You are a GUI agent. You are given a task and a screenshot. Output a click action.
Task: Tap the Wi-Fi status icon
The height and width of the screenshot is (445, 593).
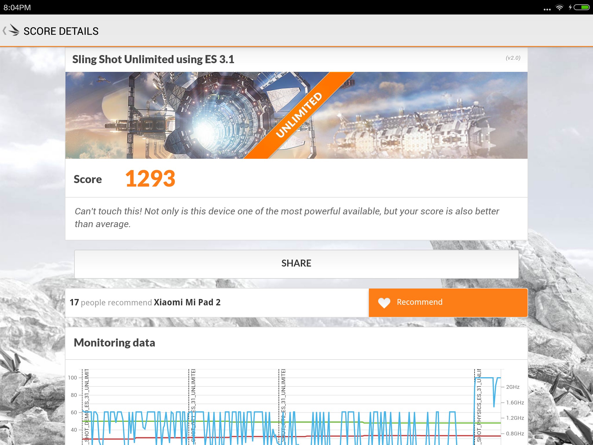[559, 7]
